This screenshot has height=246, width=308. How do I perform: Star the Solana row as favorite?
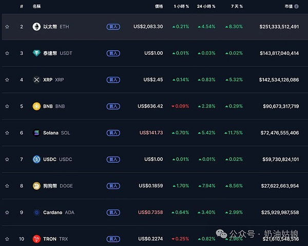pyautogui.click(x=7, y=133)
